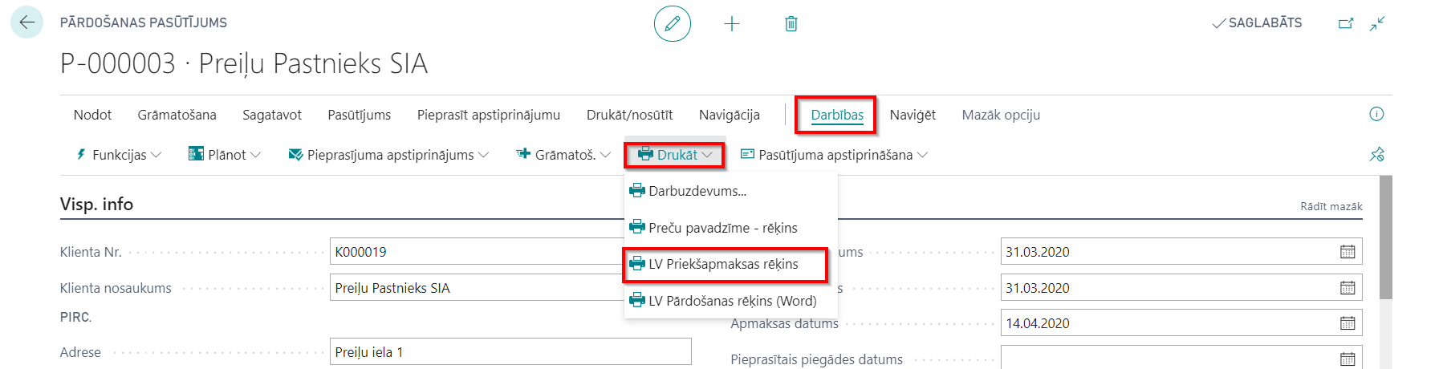The width and height of the screenshot is (1439, 369).
Task: Expand Pasūtījuma apstiprināšana dropdown
Action: [834, 155]
